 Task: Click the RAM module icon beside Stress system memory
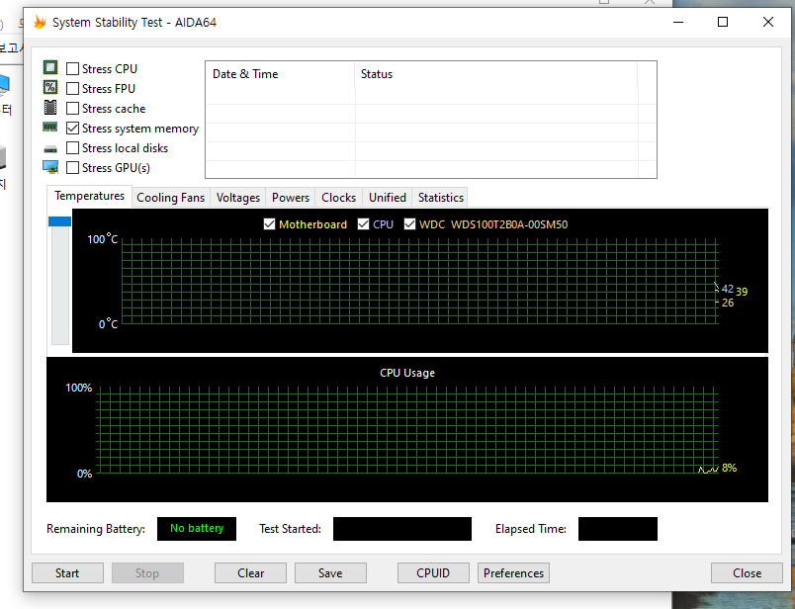pos(49,128)
